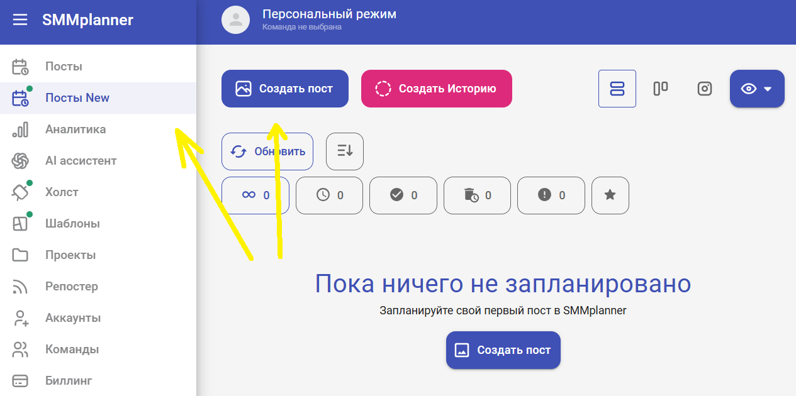The height and width of the screenshot is (396, 796).
Task: Switch to Instagram grid view icon
Action: (704, 89)
